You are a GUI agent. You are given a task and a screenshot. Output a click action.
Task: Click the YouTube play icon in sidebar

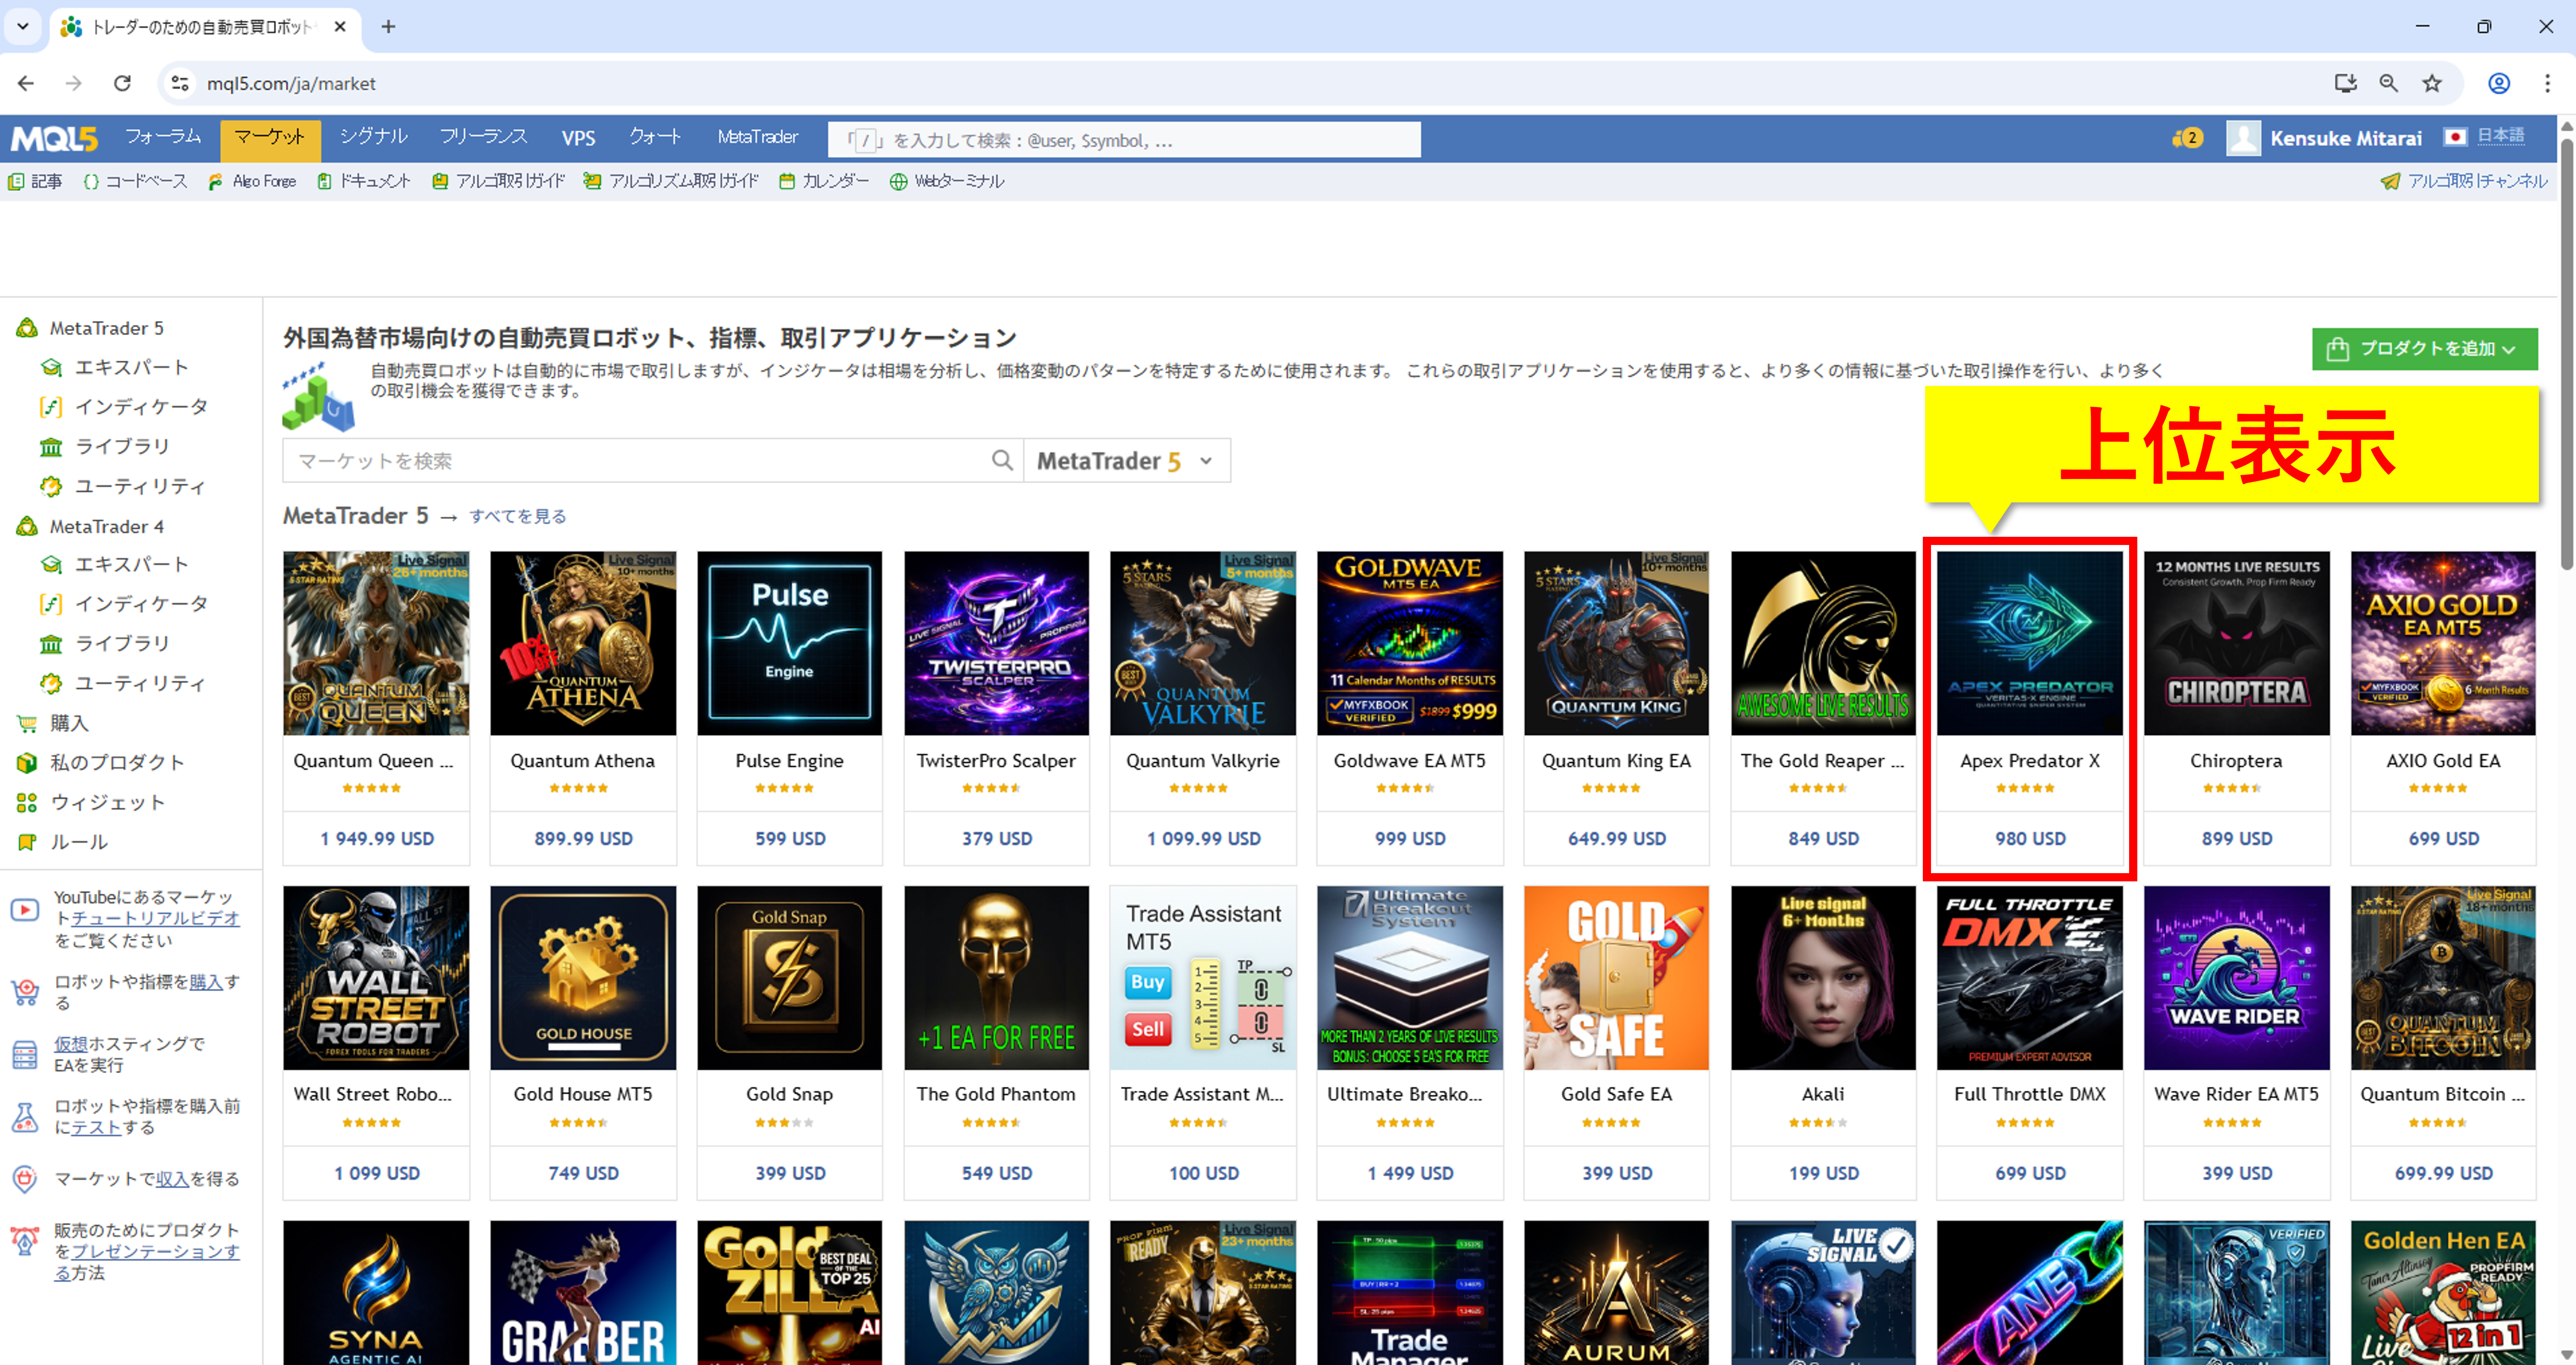[25, 910]
